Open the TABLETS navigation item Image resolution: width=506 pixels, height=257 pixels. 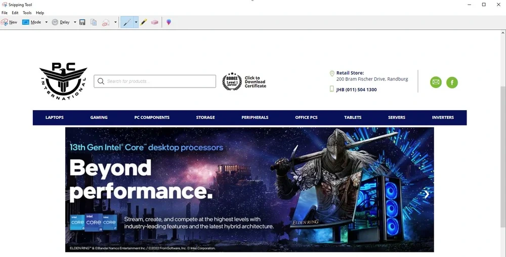click(x=353, y=117)
